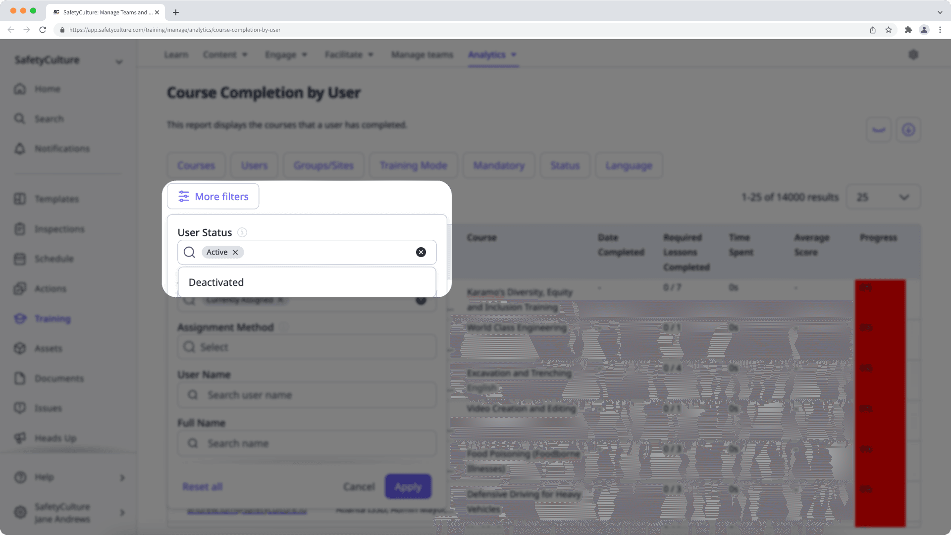Open the Inspections panel

[59, 229]
